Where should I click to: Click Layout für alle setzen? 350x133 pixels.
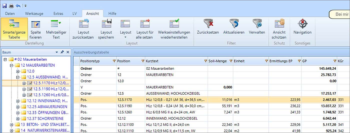tap(145, 29)
